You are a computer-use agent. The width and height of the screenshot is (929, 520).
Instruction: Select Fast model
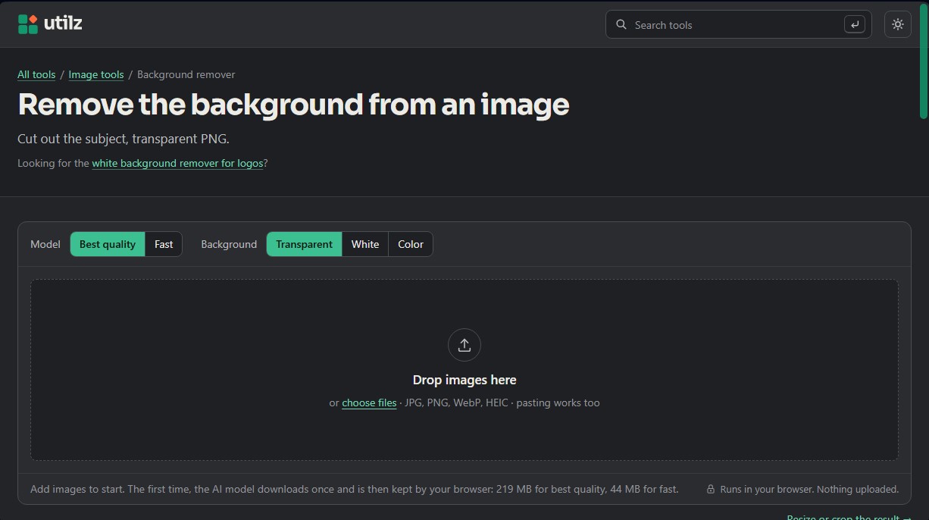click(164, 244)
